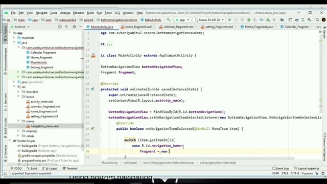
Task: Click the Stop square icon in the toolbar
Action: click(x=274, y=20)
